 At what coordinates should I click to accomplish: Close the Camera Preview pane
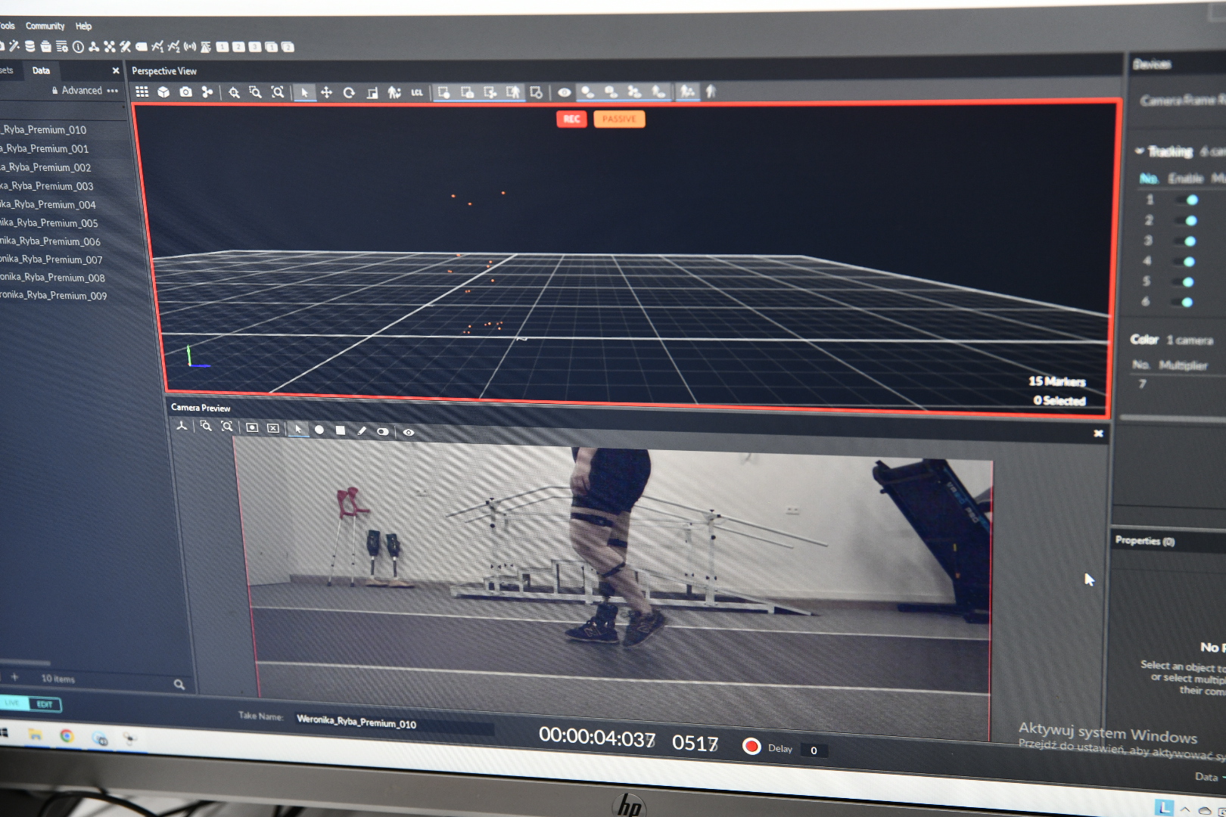[x=1098, y=433]
